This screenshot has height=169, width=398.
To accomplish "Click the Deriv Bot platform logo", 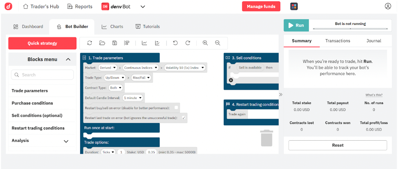I will click(x=116, y=6).
